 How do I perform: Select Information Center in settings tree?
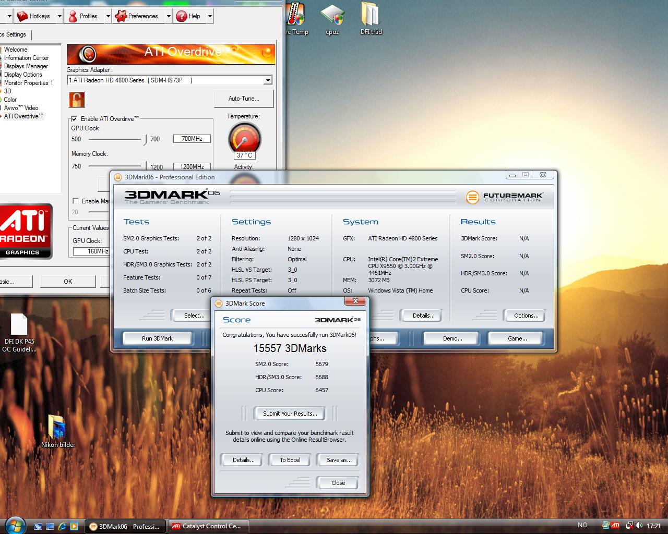pos(27,58)
